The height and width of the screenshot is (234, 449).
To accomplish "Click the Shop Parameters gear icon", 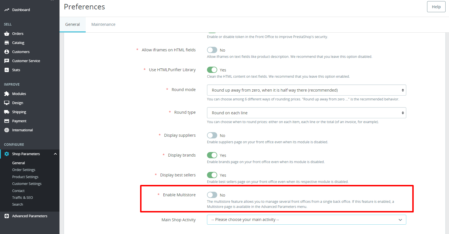I will coord(7,154).
